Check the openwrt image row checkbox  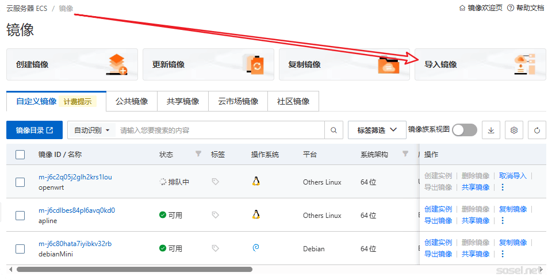pyautogui.click(x=20, y=182)
